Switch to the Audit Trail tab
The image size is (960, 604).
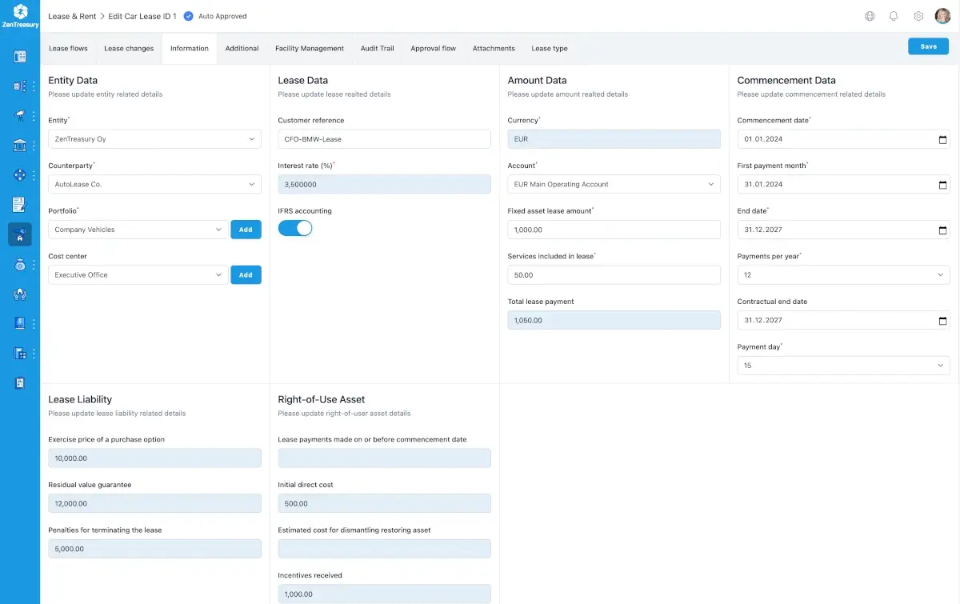[x=377, y=49]
